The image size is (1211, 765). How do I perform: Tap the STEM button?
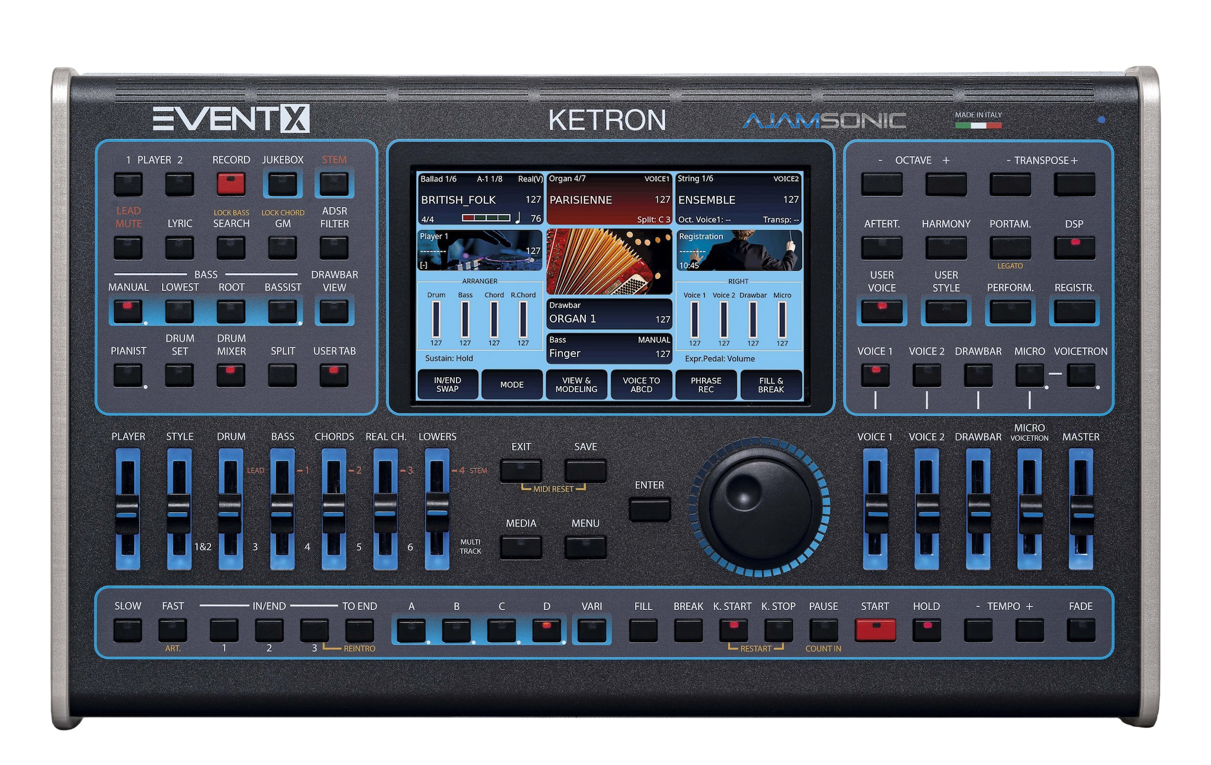(334, 184)
